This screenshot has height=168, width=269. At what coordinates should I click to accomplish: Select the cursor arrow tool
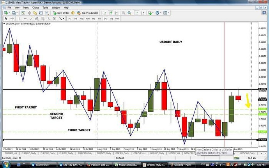tap(6, 19)
